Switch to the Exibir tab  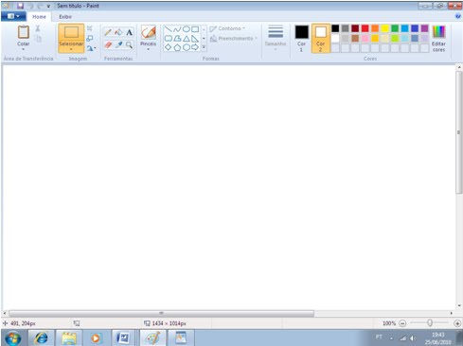point(65,17)
